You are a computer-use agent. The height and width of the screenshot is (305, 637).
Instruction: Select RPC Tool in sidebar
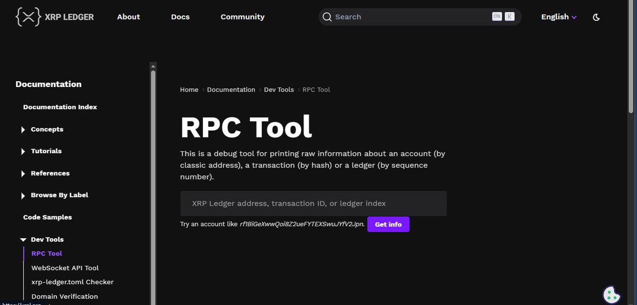tap(47, 254)
